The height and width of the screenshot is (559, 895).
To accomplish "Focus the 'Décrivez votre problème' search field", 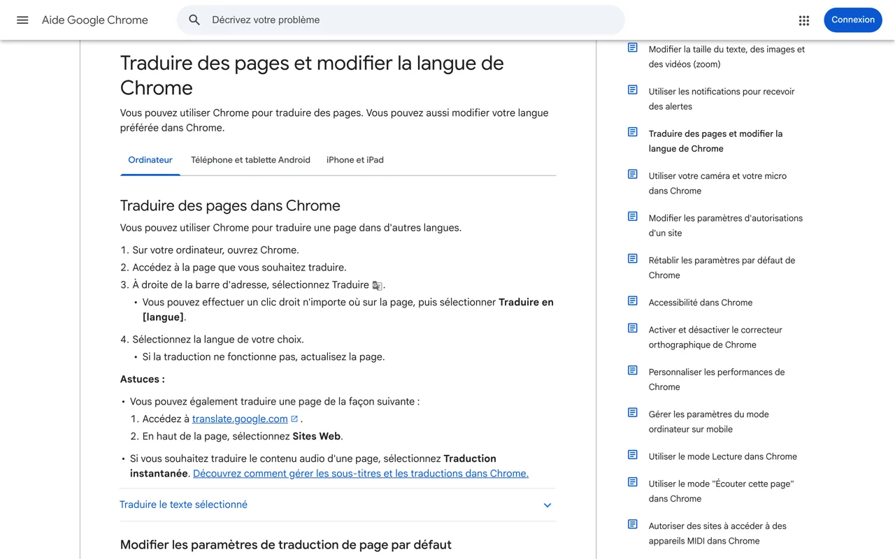I will (x=401, y=20).
